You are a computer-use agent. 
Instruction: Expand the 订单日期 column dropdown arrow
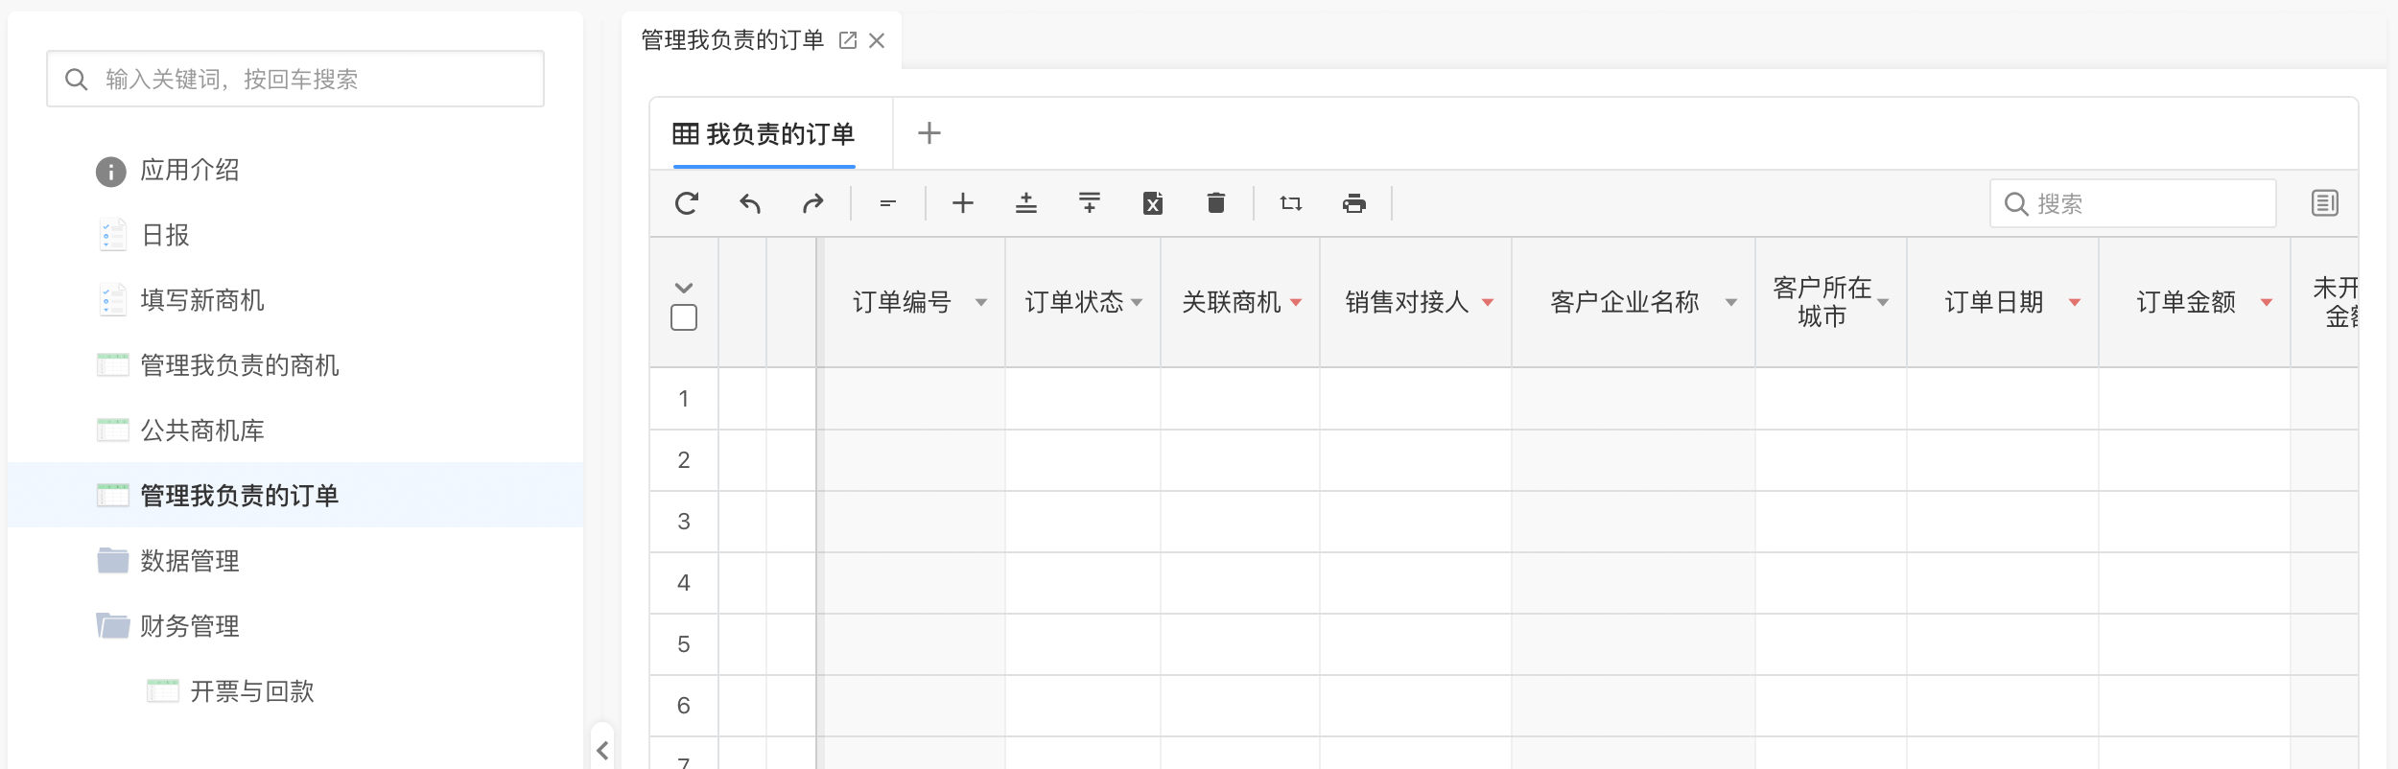tap(2075, 303)
